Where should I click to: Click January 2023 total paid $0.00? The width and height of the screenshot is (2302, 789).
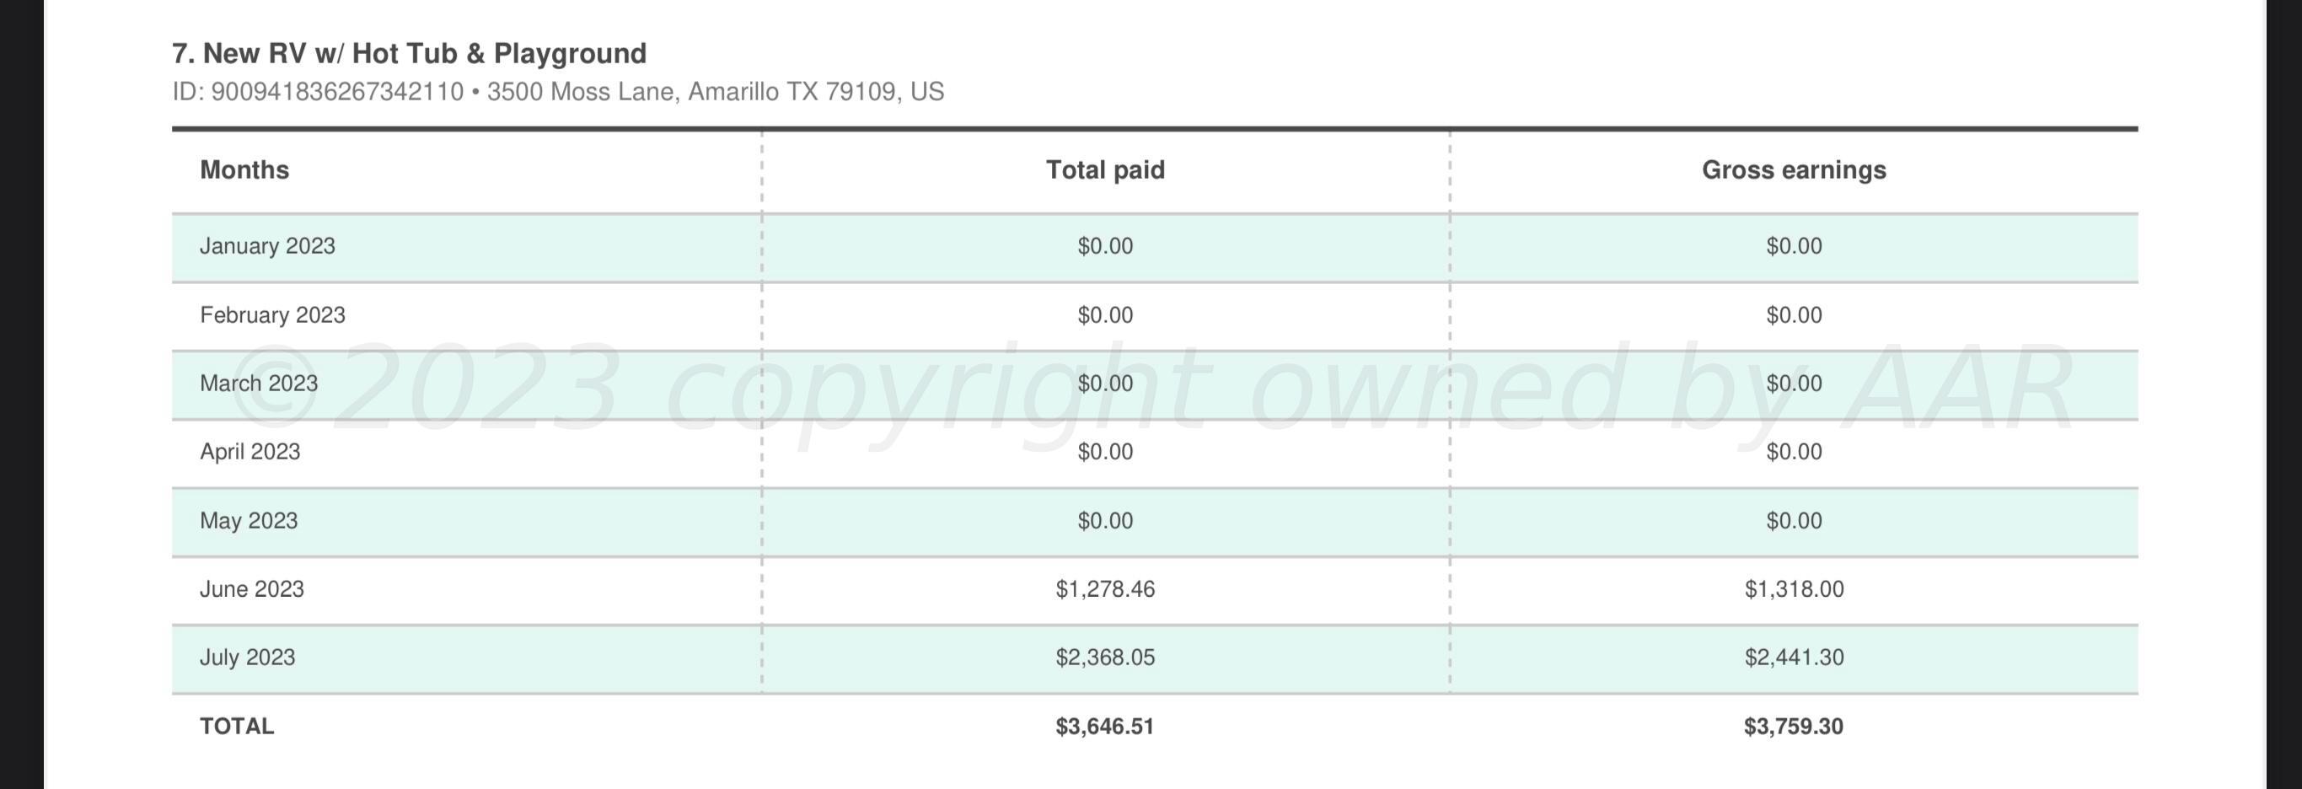(x=1104, y=247)
